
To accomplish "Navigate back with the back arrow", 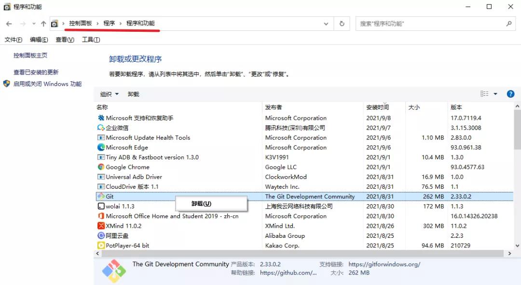I will tap(9, 23).
